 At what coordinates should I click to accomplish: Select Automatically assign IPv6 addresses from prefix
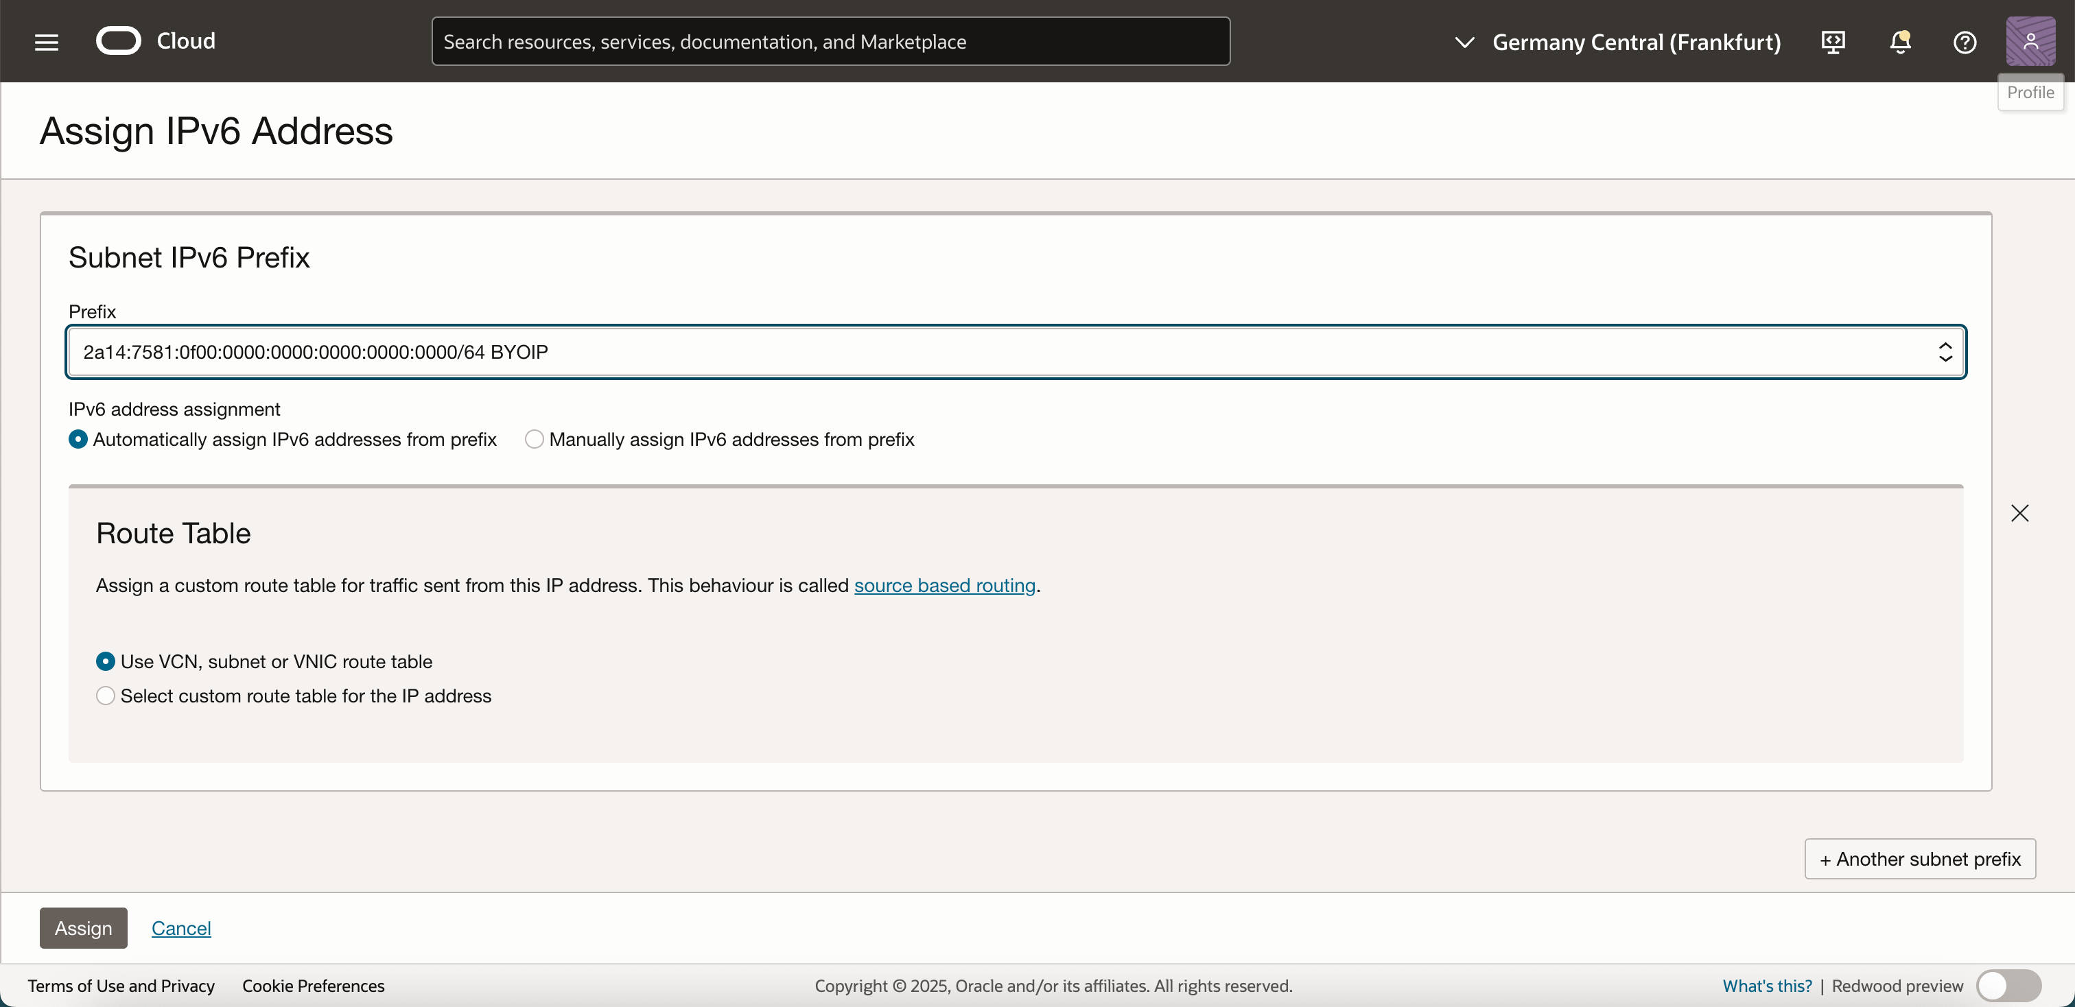pyautogui.click(x=78, y=440)
